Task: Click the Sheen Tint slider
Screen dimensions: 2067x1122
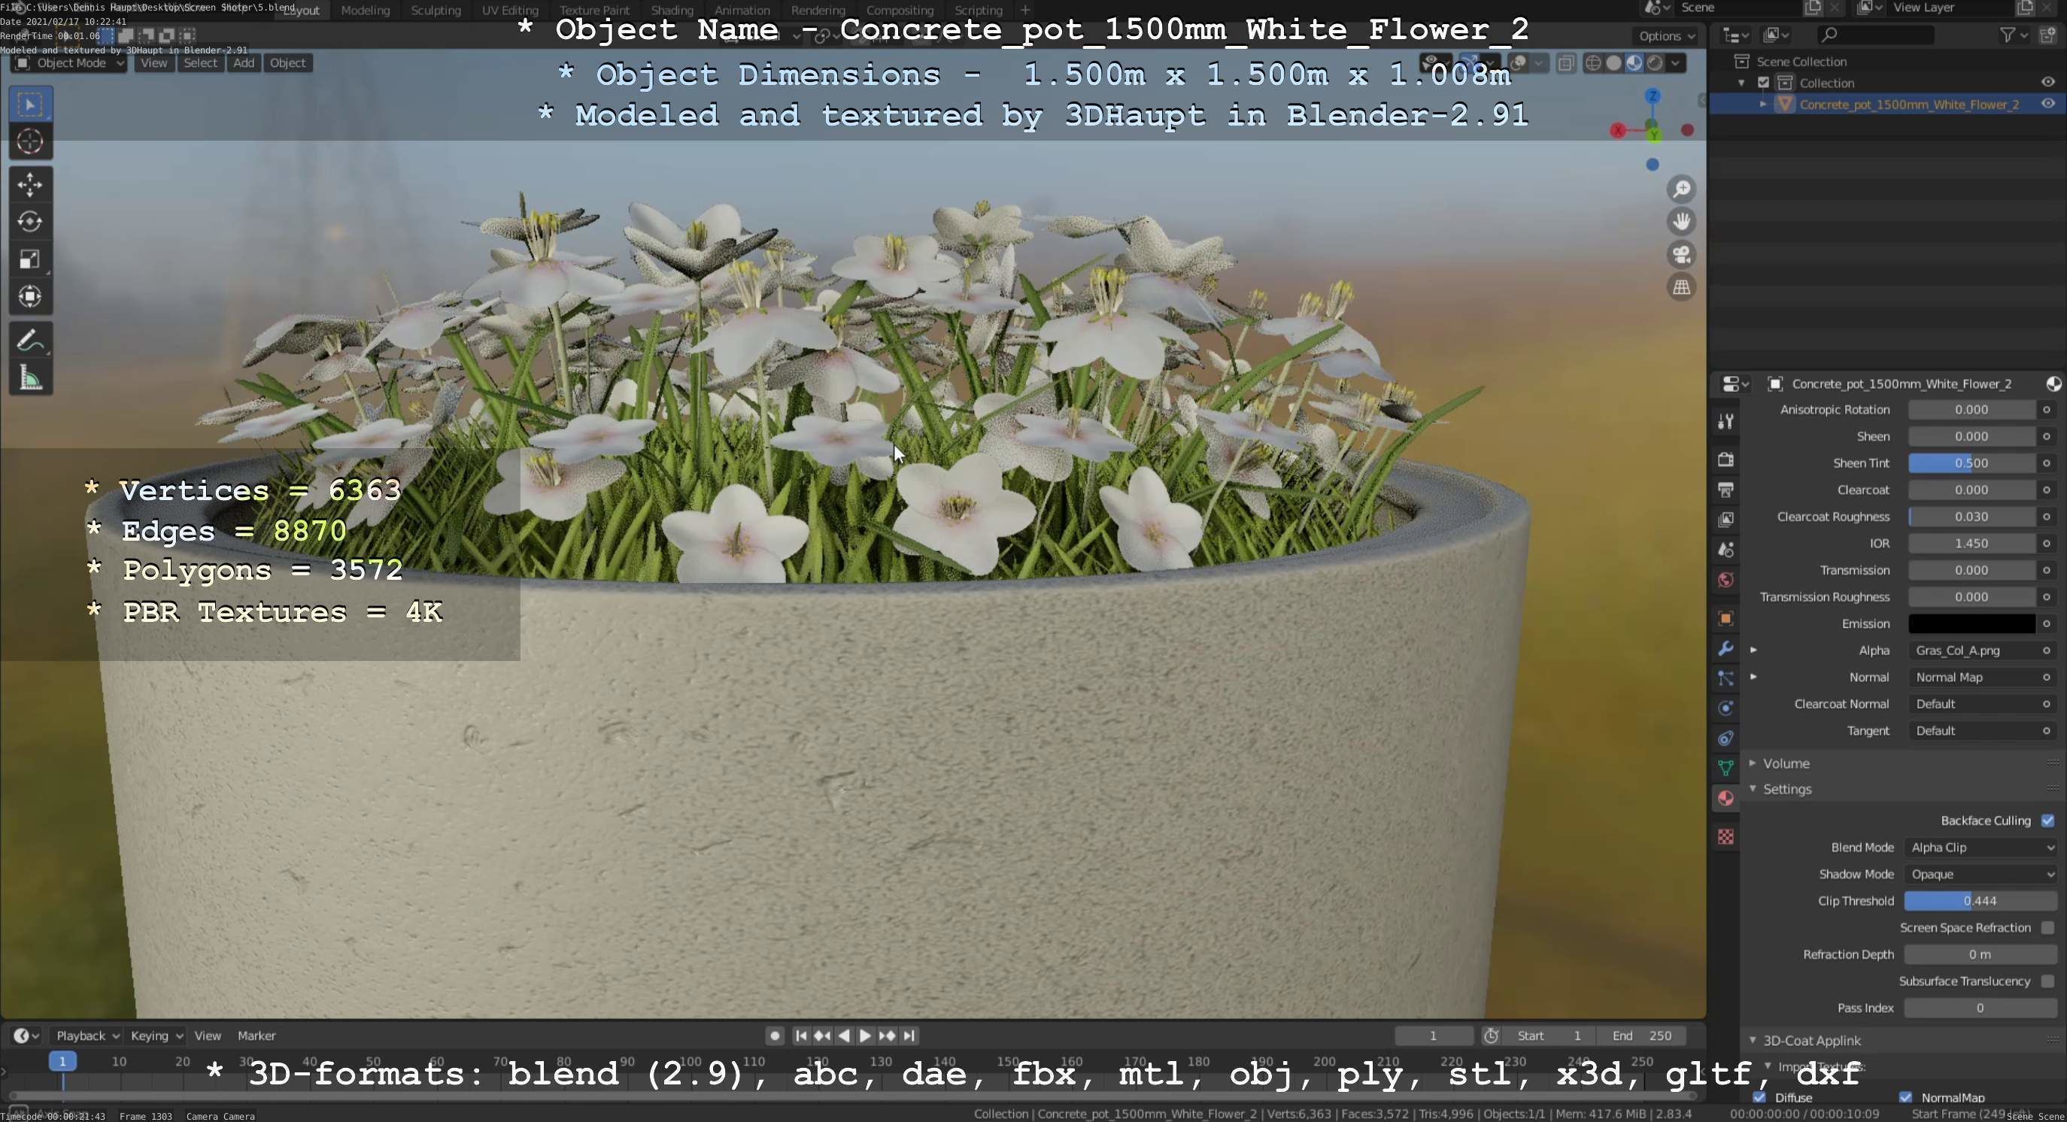Action: [x=1972, y=463]
